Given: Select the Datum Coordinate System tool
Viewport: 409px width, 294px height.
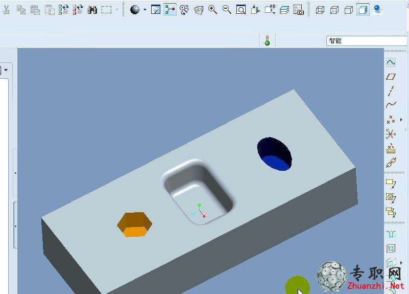Looking at the screenshot, I should 391,134.
